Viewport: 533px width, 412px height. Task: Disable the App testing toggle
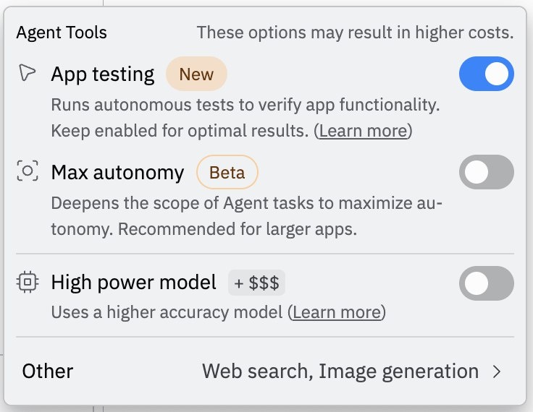(x=486, y=74)
